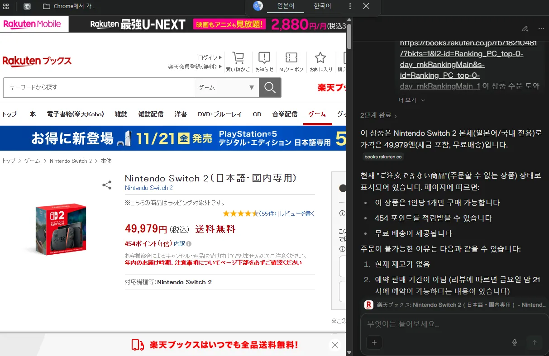This screenshot has width=549, height=356.
Task: Click the blue Nintendo Switch 2 link under title
Action: pos(149,188)
